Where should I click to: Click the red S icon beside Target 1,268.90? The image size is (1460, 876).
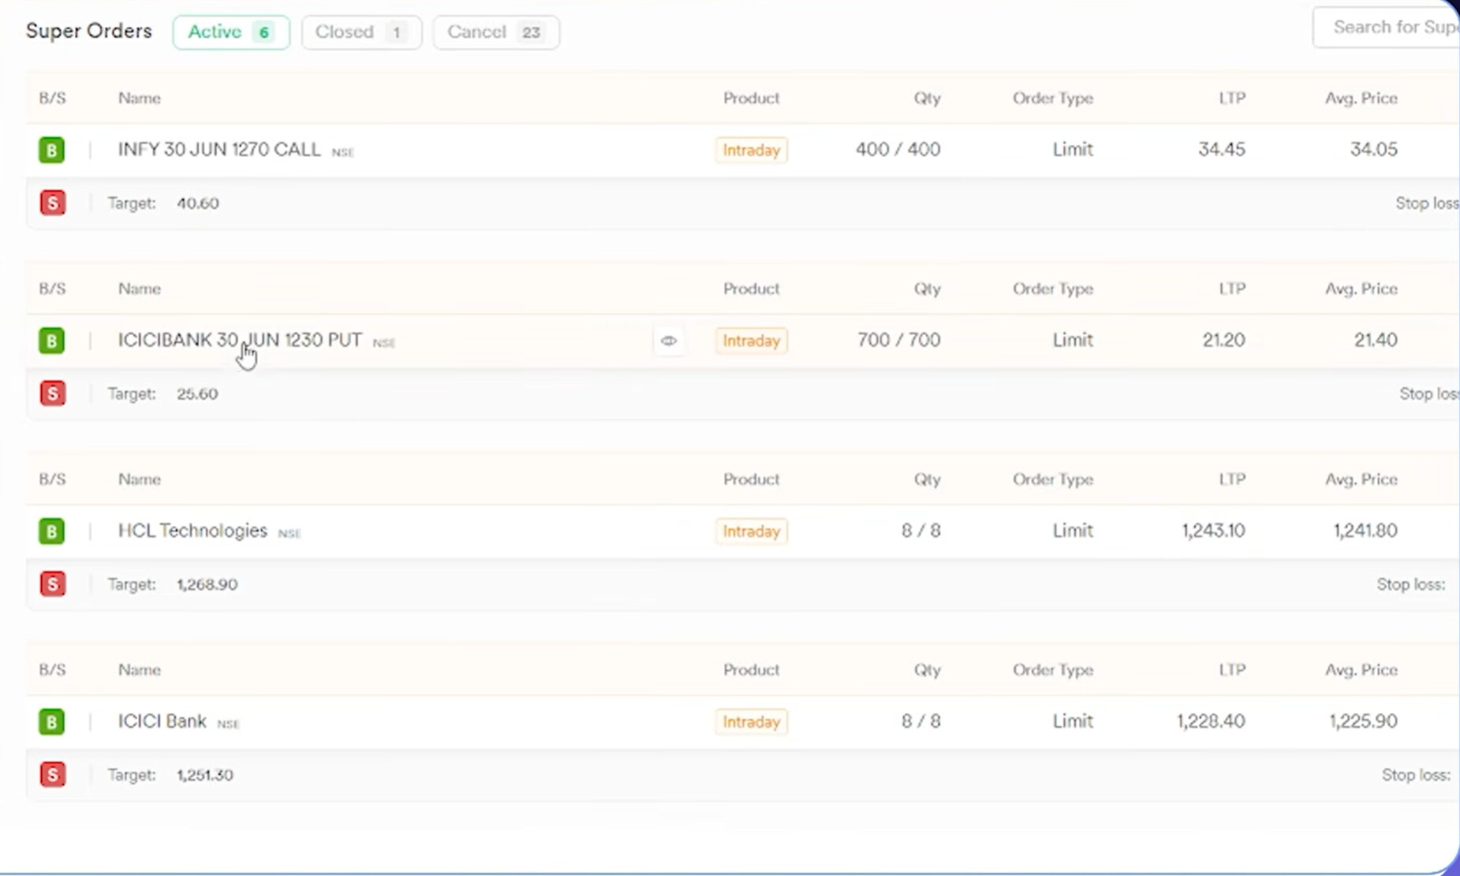pos(52,584)
